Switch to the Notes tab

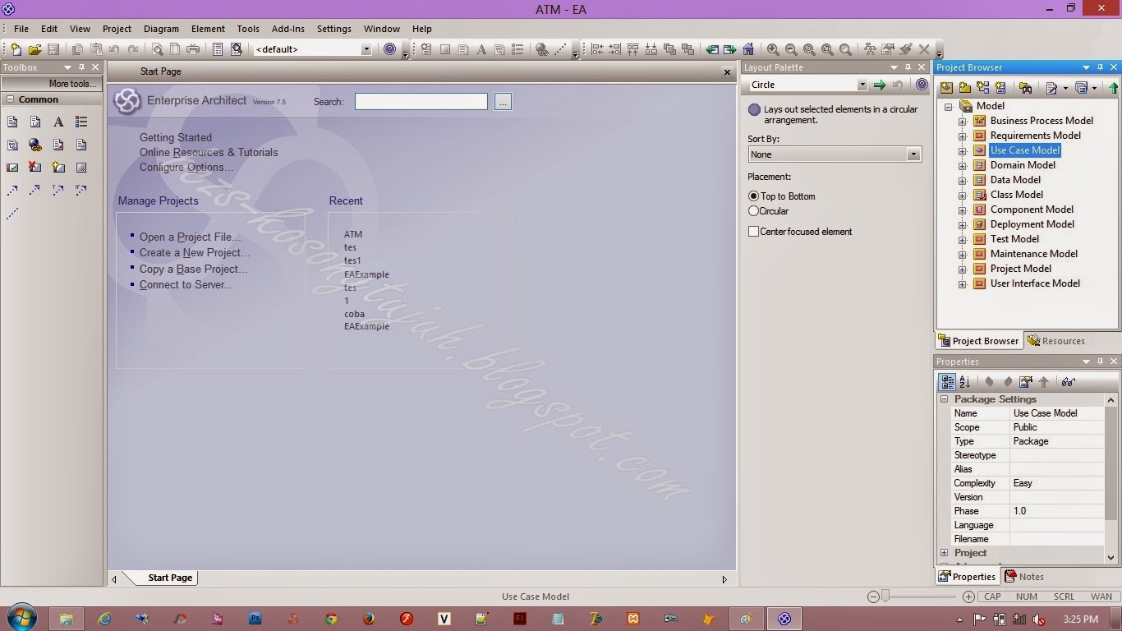tap(1023, 577)
